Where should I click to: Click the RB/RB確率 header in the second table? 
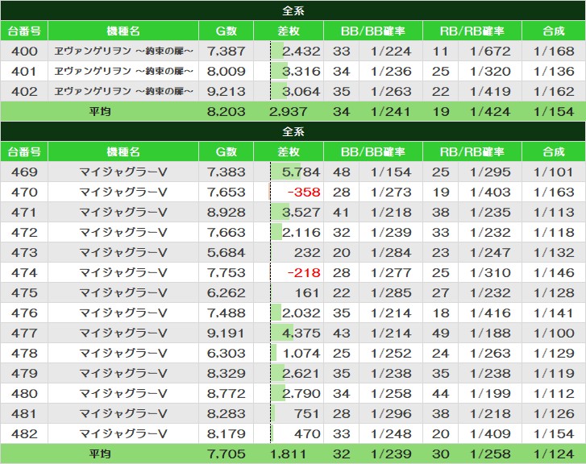(x=472, y=151)
